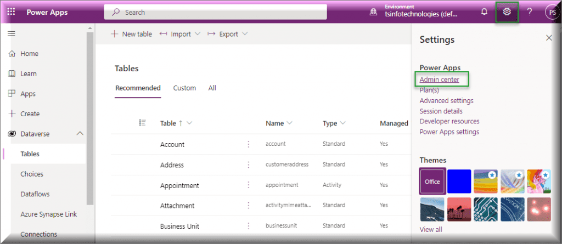Image resolution: width=562 pixels, height=244 pixels.
Task: Select the mountain landscape theme
Action: 432,209
